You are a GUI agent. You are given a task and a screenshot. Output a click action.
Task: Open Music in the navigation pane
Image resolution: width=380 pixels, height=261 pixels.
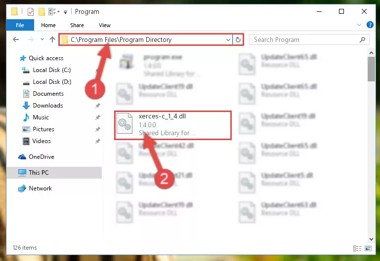coord(41,117)
